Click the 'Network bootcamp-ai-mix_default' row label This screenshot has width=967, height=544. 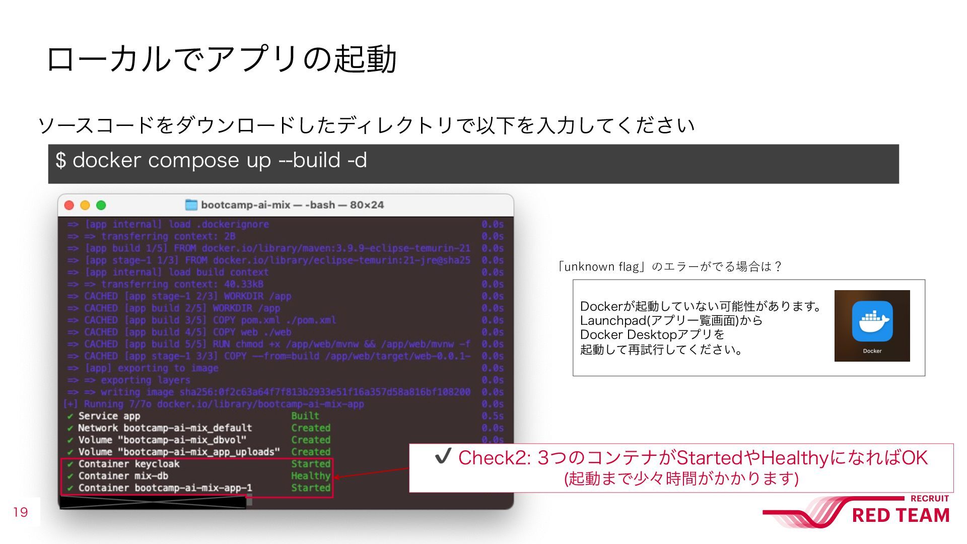pos(165,428)
